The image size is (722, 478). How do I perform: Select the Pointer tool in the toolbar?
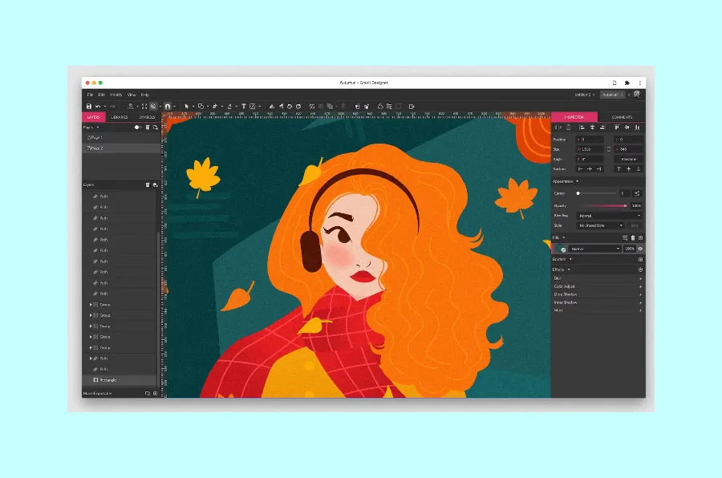coord(187,105)
